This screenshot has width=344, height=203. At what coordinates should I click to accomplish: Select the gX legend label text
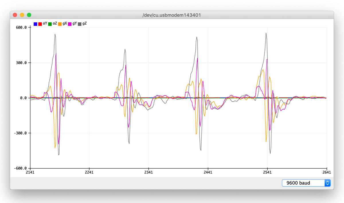[65, 24]
